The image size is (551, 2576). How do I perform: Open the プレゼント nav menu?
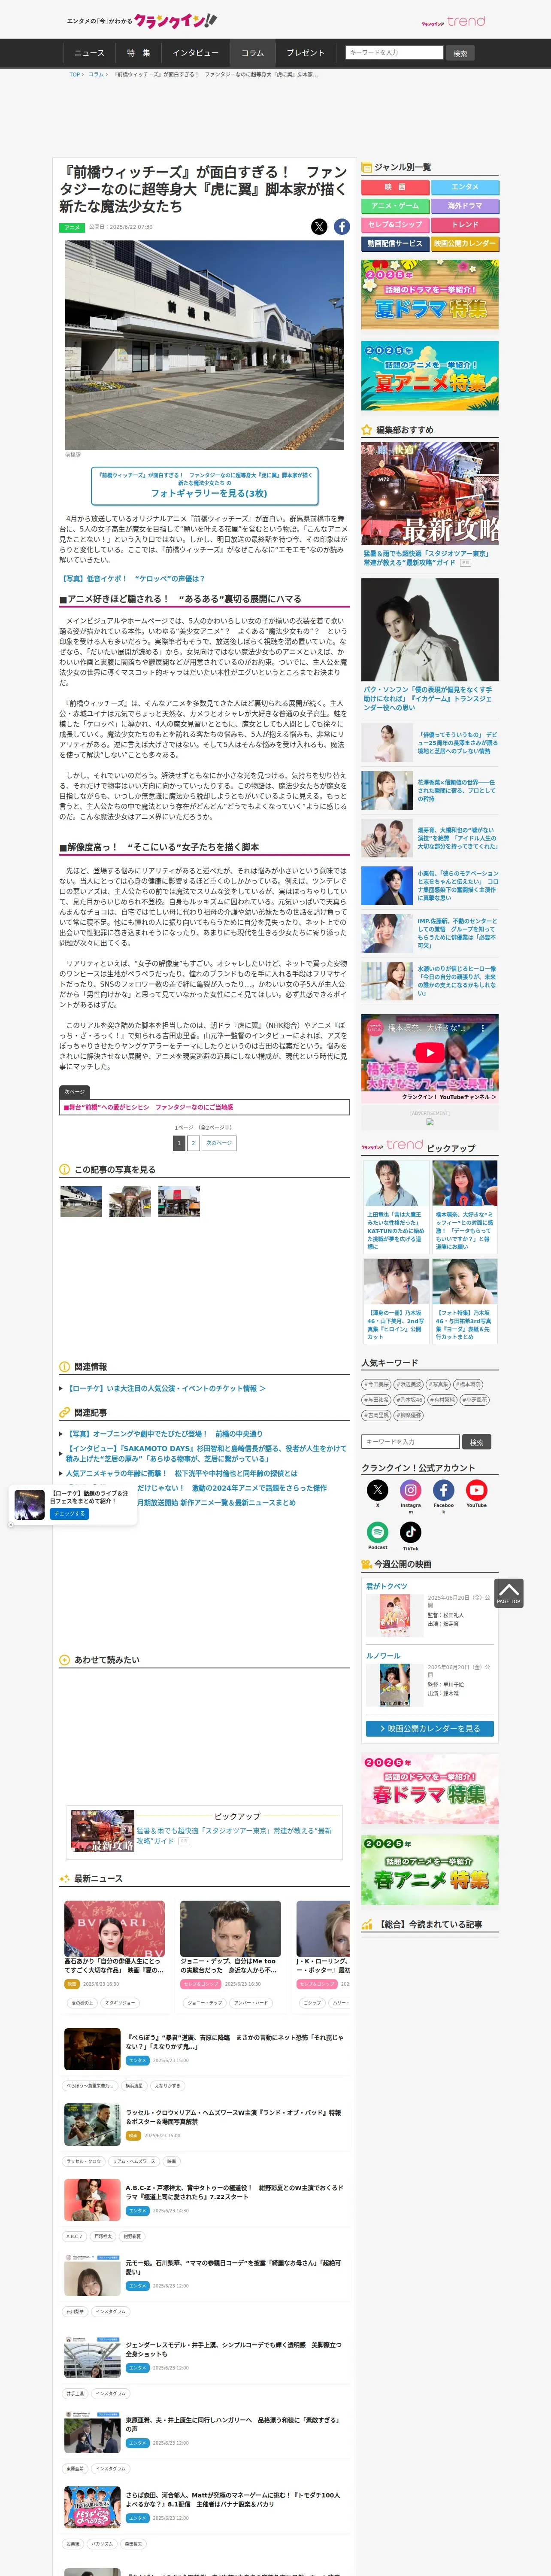pos(306,53)
